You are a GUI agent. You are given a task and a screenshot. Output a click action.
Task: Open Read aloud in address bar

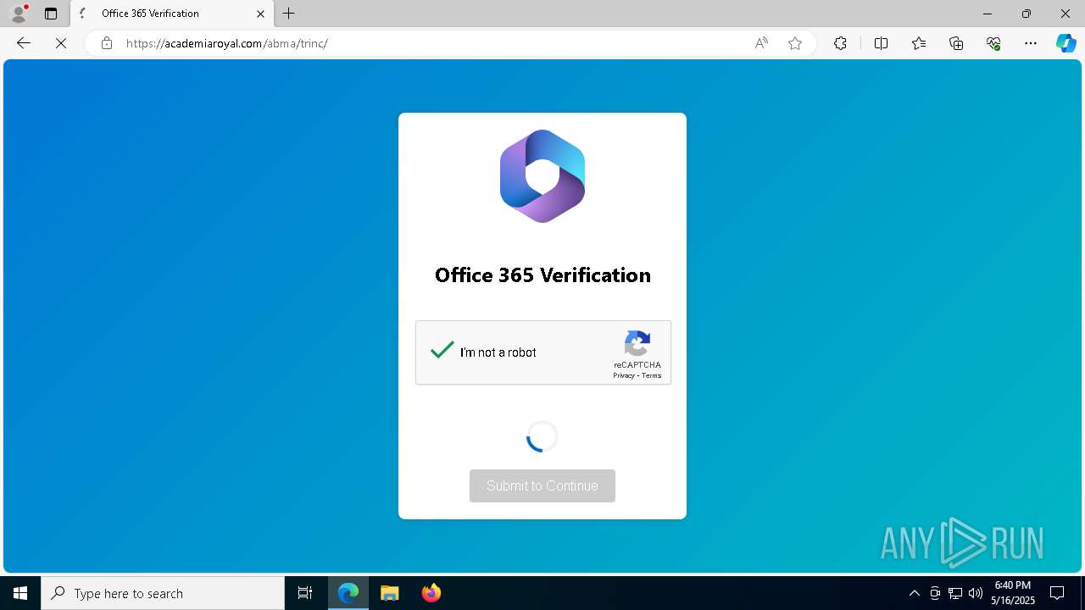pos(761,43)
